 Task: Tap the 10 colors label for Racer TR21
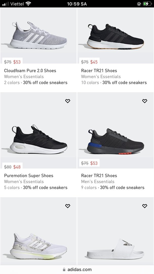point(90,82)
